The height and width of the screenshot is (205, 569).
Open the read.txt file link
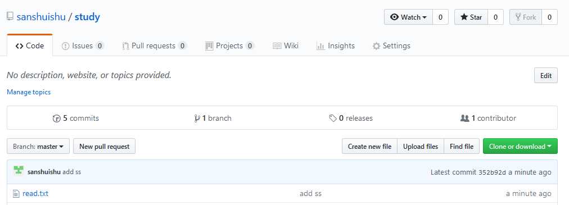click(x=35, y=194)
